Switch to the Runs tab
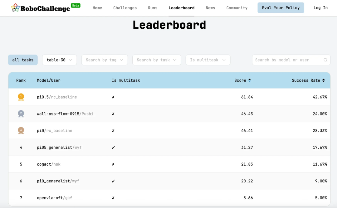The image size is (337, 208). [x=153, y=8]
